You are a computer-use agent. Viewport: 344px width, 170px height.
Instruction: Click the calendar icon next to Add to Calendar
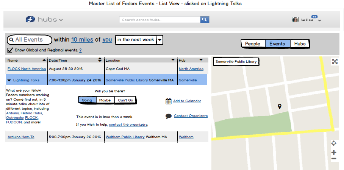[169, 101]
